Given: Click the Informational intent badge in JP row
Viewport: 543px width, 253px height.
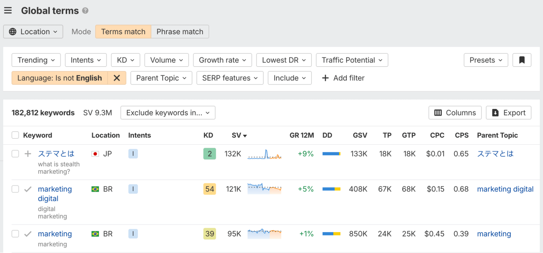Looking at the screenshot, I should tap(133, 154).
